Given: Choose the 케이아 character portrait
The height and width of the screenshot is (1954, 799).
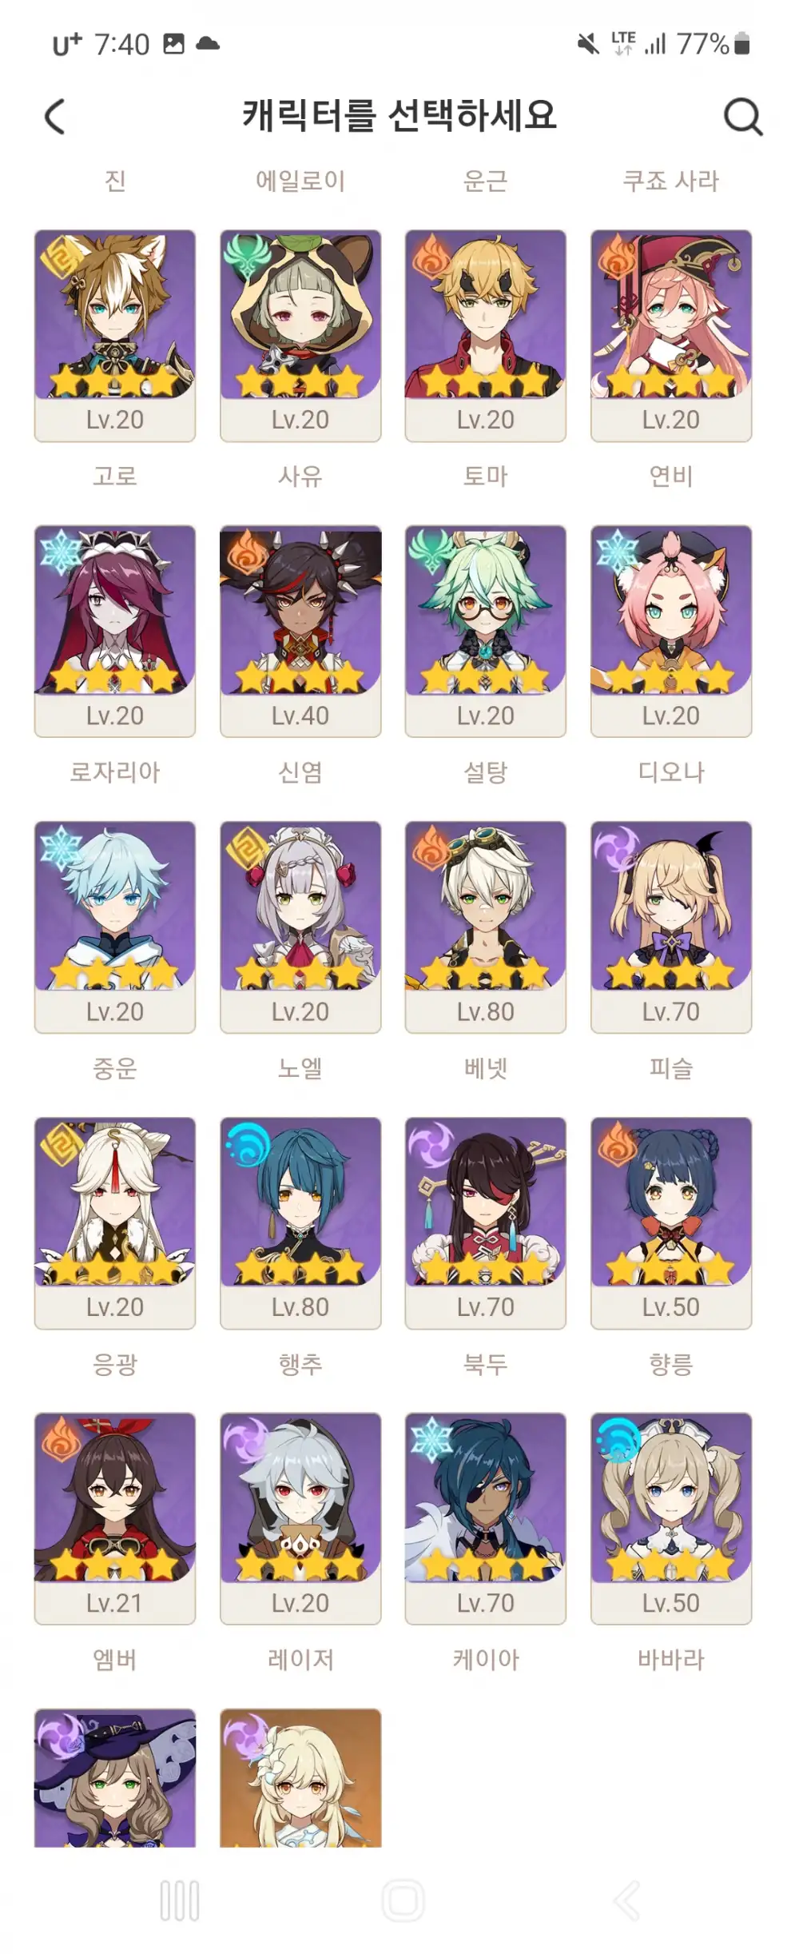Looking at the screenshot, I should [x=486, y=1519].
